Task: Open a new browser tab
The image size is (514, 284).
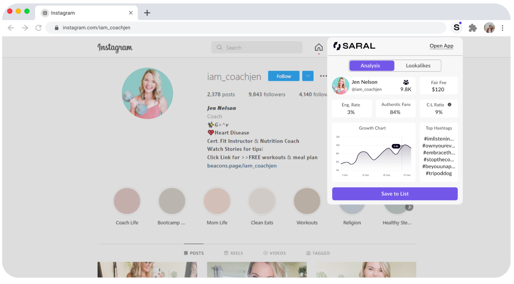Action: pos(147,13)
